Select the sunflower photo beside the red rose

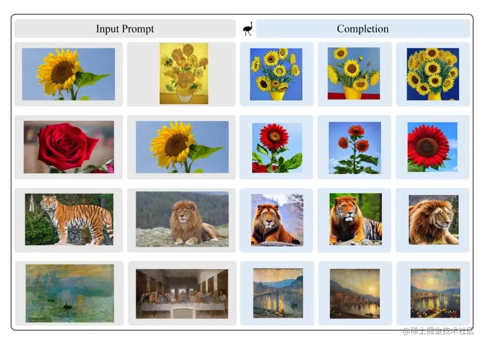click(x=182, y=147)
